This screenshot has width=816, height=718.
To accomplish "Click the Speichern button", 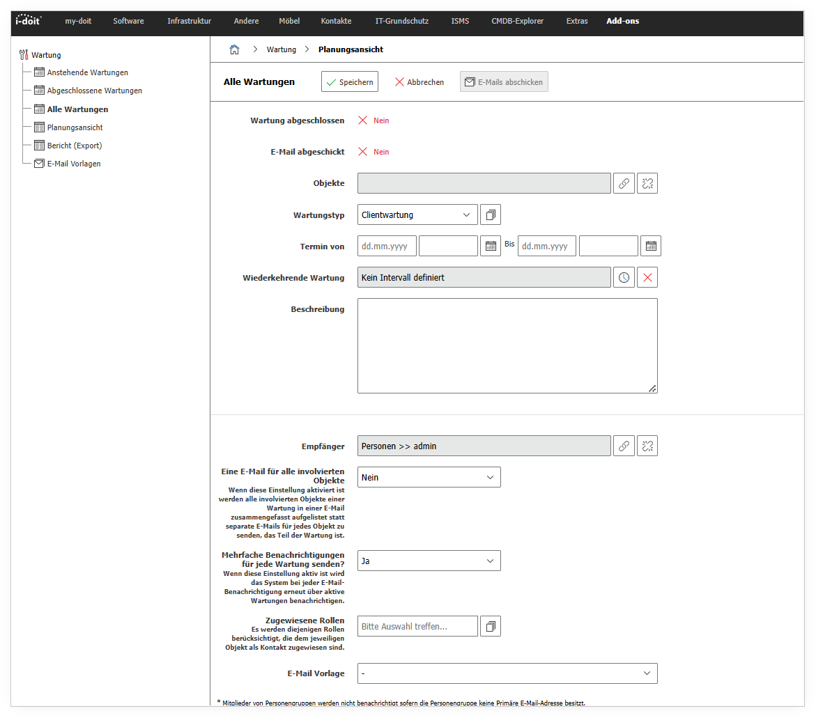I will coord(350,82).
